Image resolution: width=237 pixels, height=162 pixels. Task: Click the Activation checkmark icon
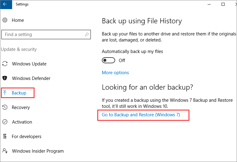tap(5, 122)
